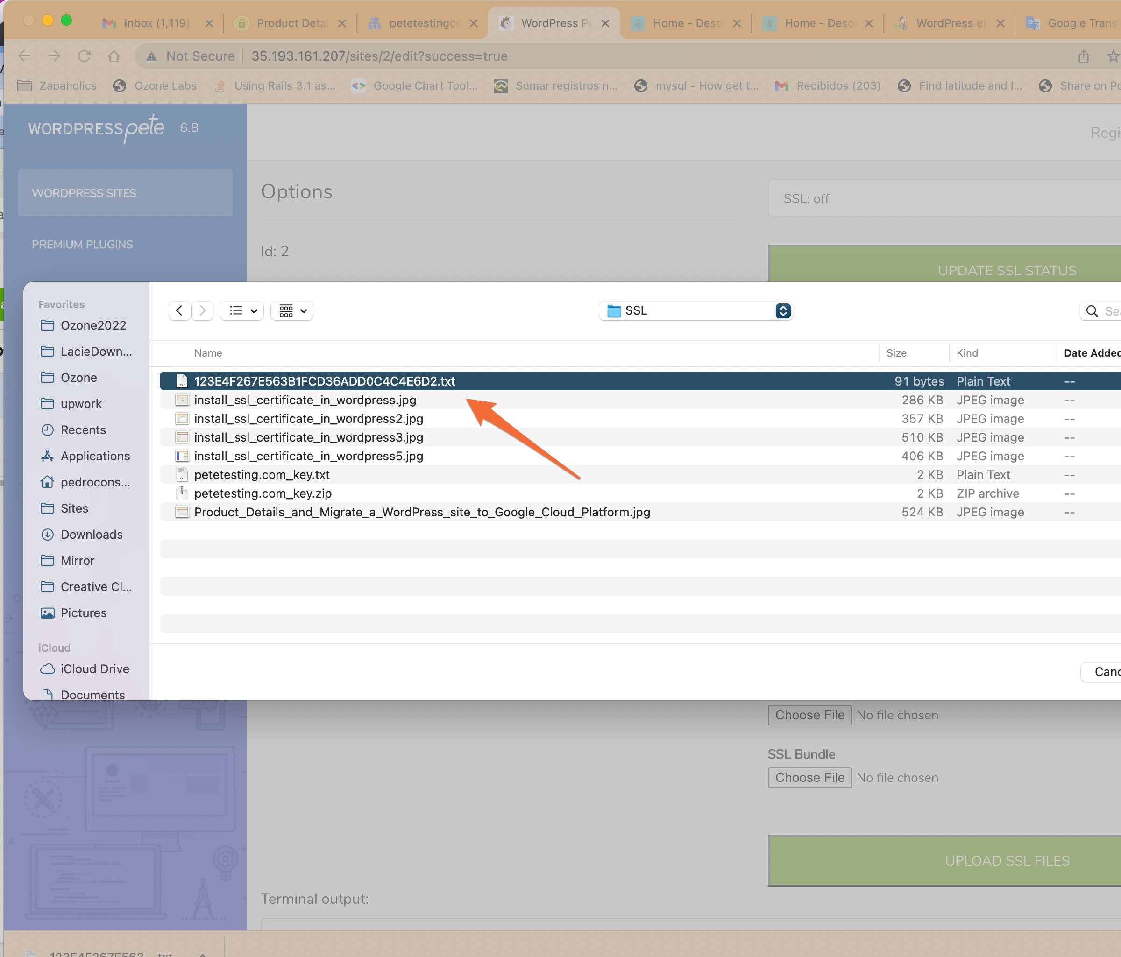Click the share icon in address bar
1121x957 pixels.
[1083, 56]
